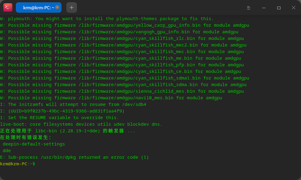The height and width of the screenshot is (180, 301).
Task: Close the terminal window
Action: coord(293,8)
